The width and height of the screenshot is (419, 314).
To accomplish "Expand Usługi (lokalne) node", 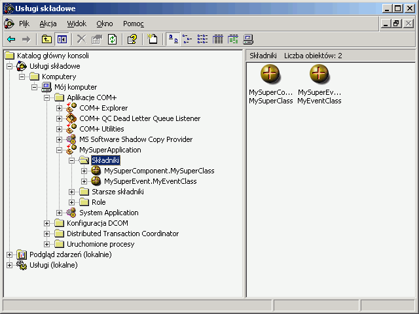I will click(x=9, y=265).
